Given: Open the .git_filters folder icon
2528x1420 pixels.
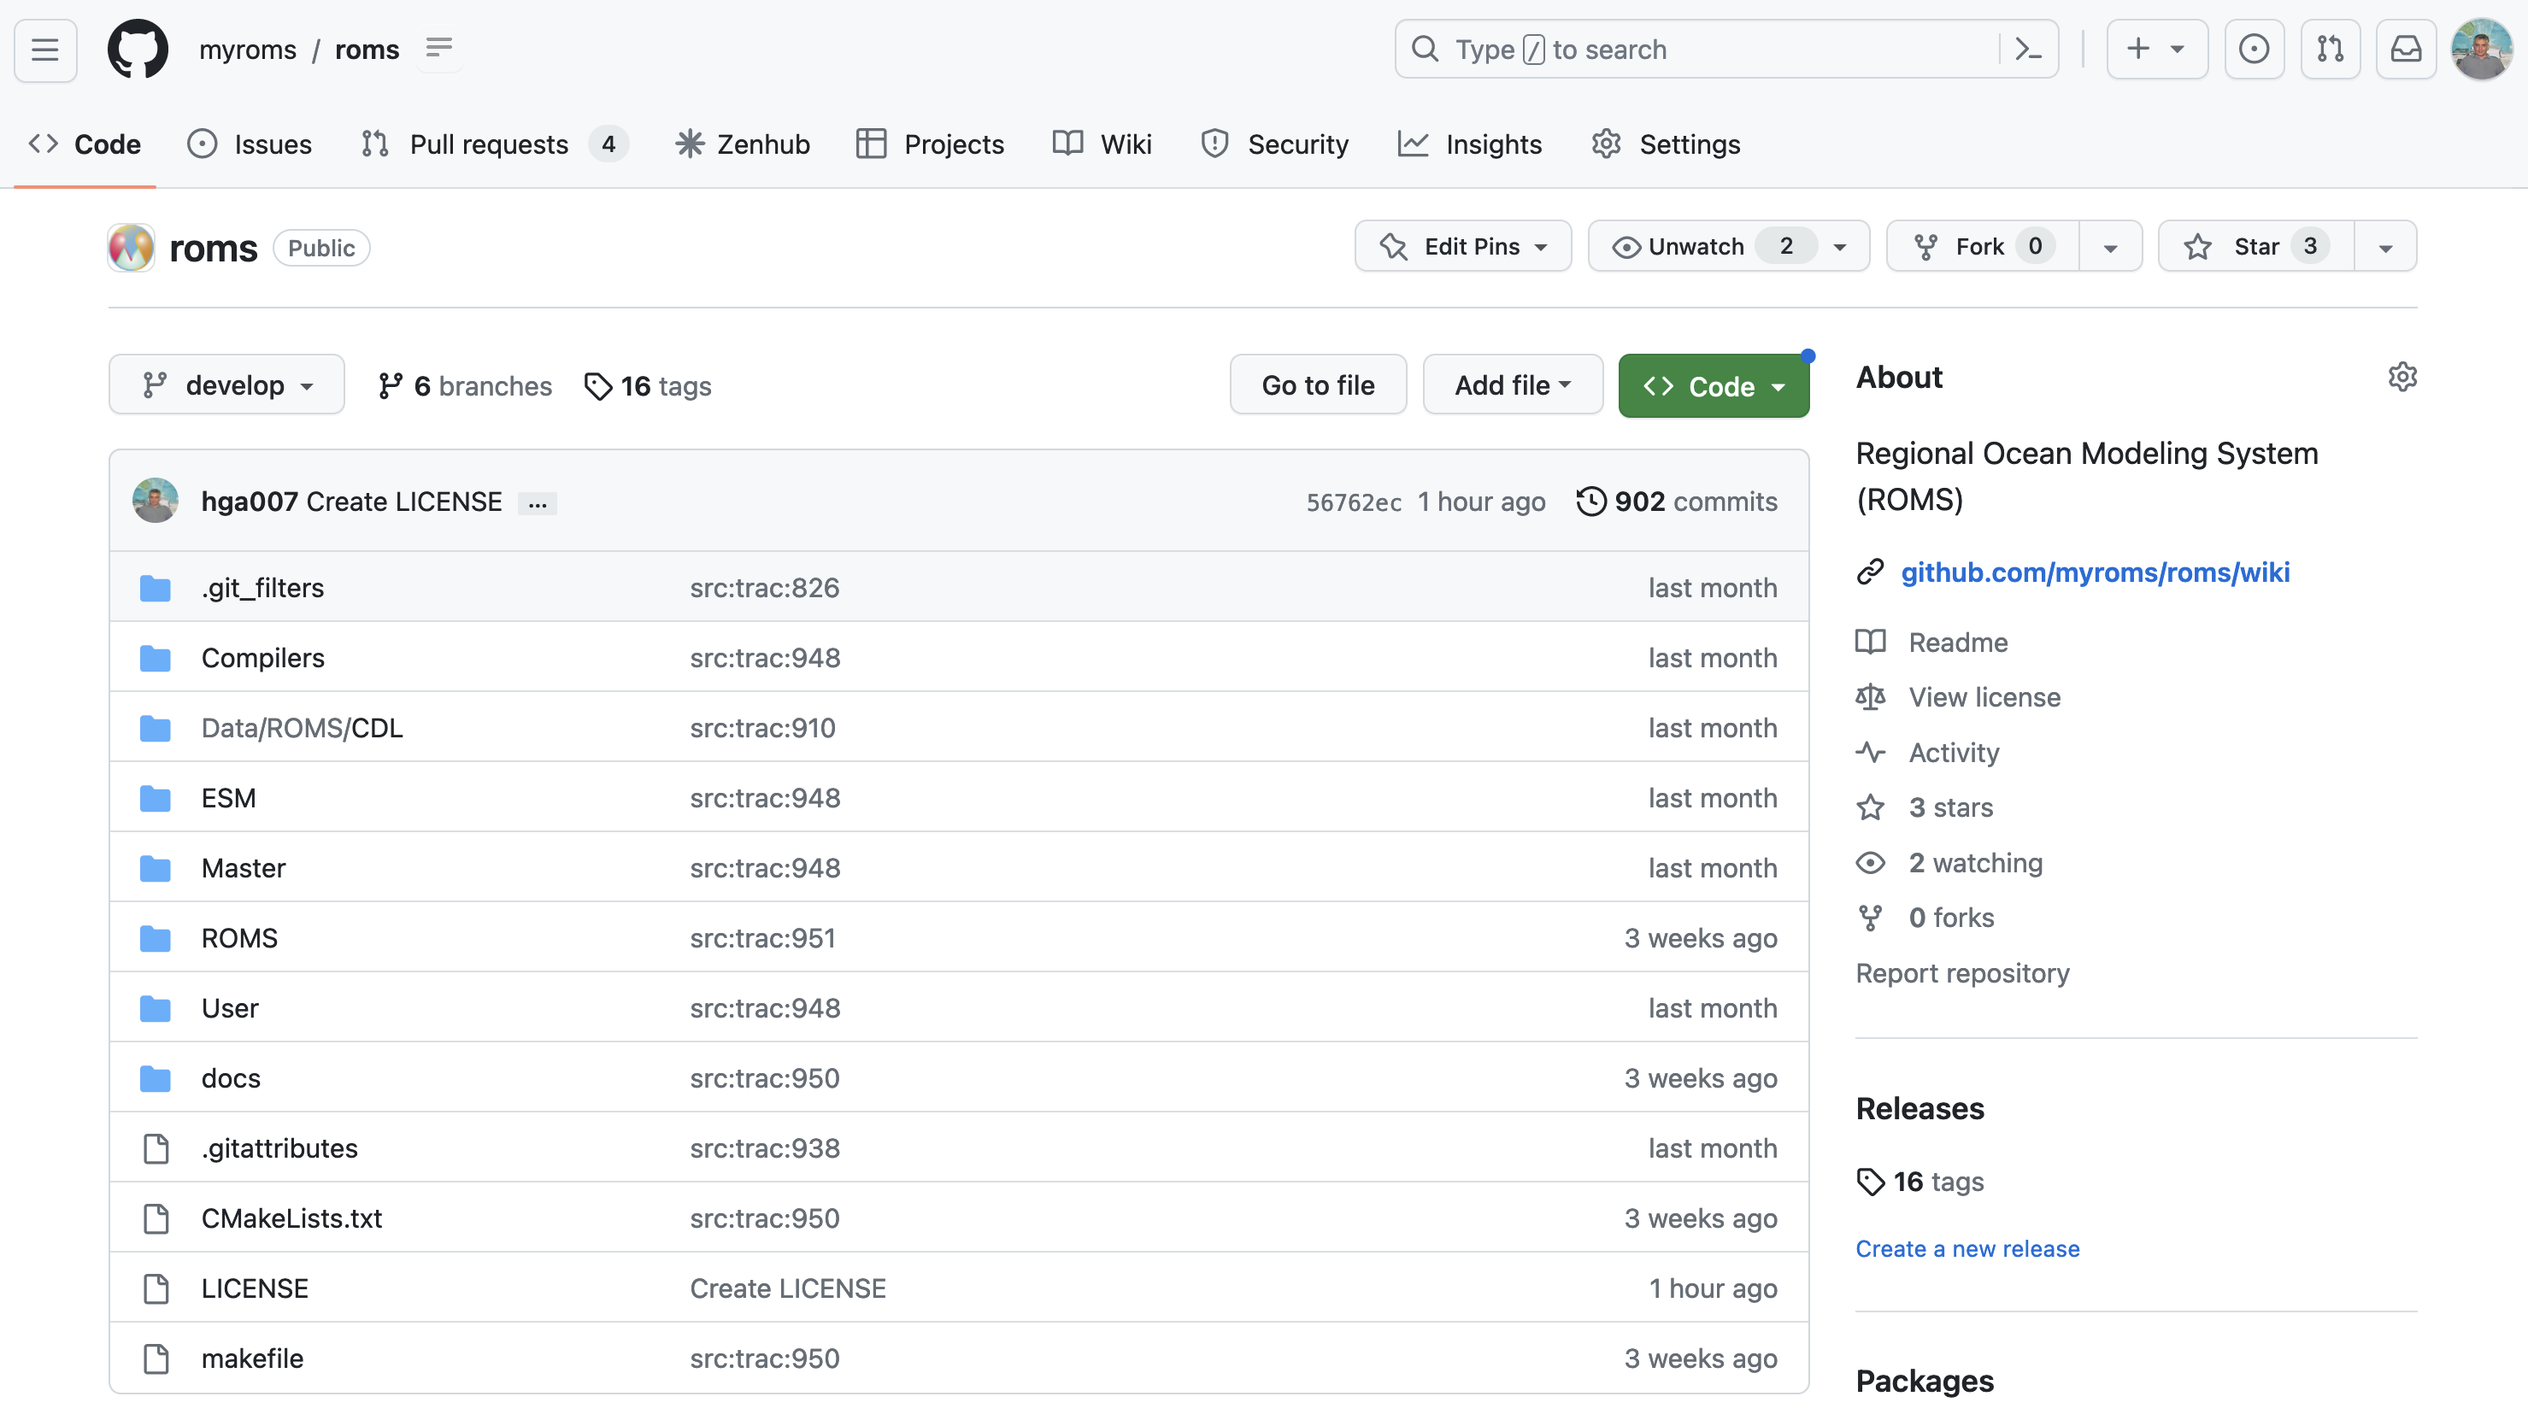Looking at the screenshot, I should [x=155, y=588].
